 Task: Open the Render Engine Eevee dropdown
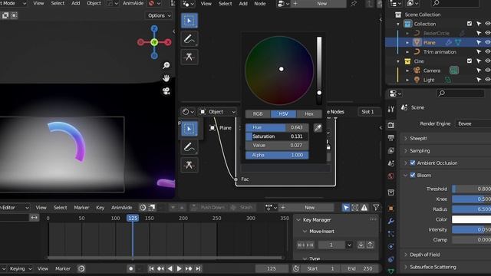[x=473, y=123]
